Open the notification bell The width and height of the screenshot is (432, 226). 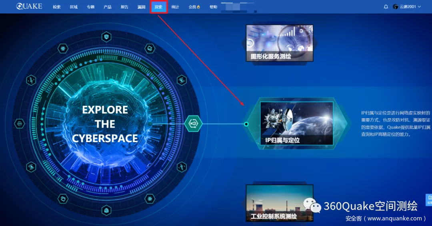[386, 7]
